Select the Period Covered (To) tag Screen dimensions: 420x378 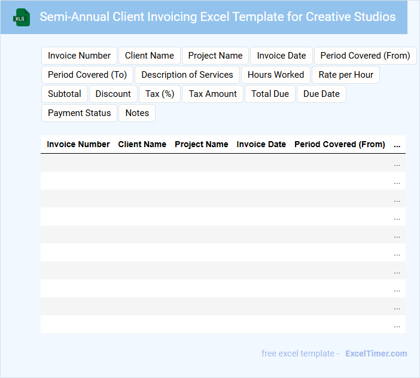pos(87,75)
